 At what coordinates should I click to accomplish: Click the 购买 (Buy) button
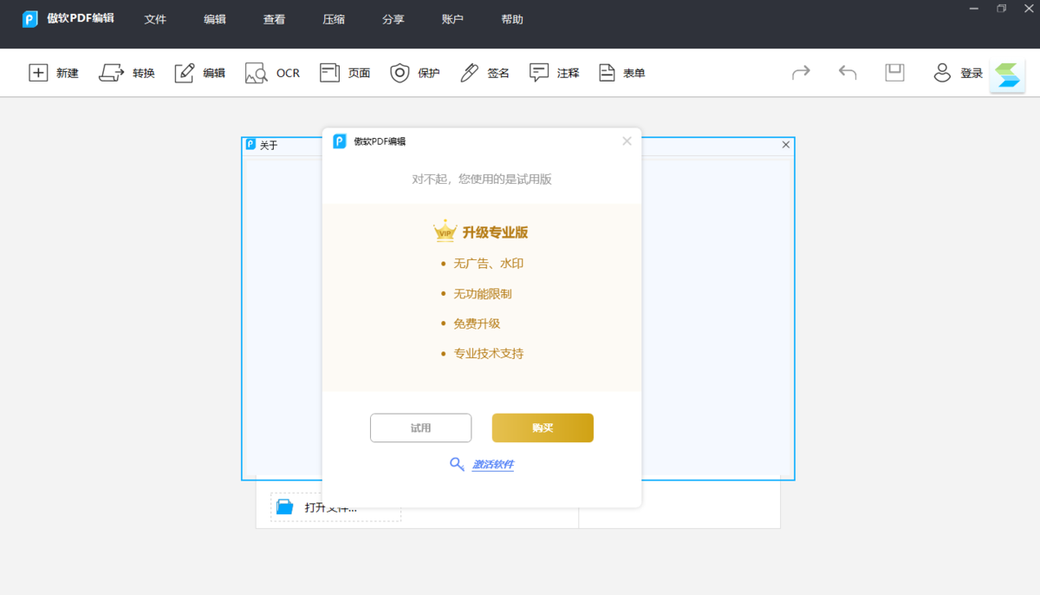click(x=543, y=428)
